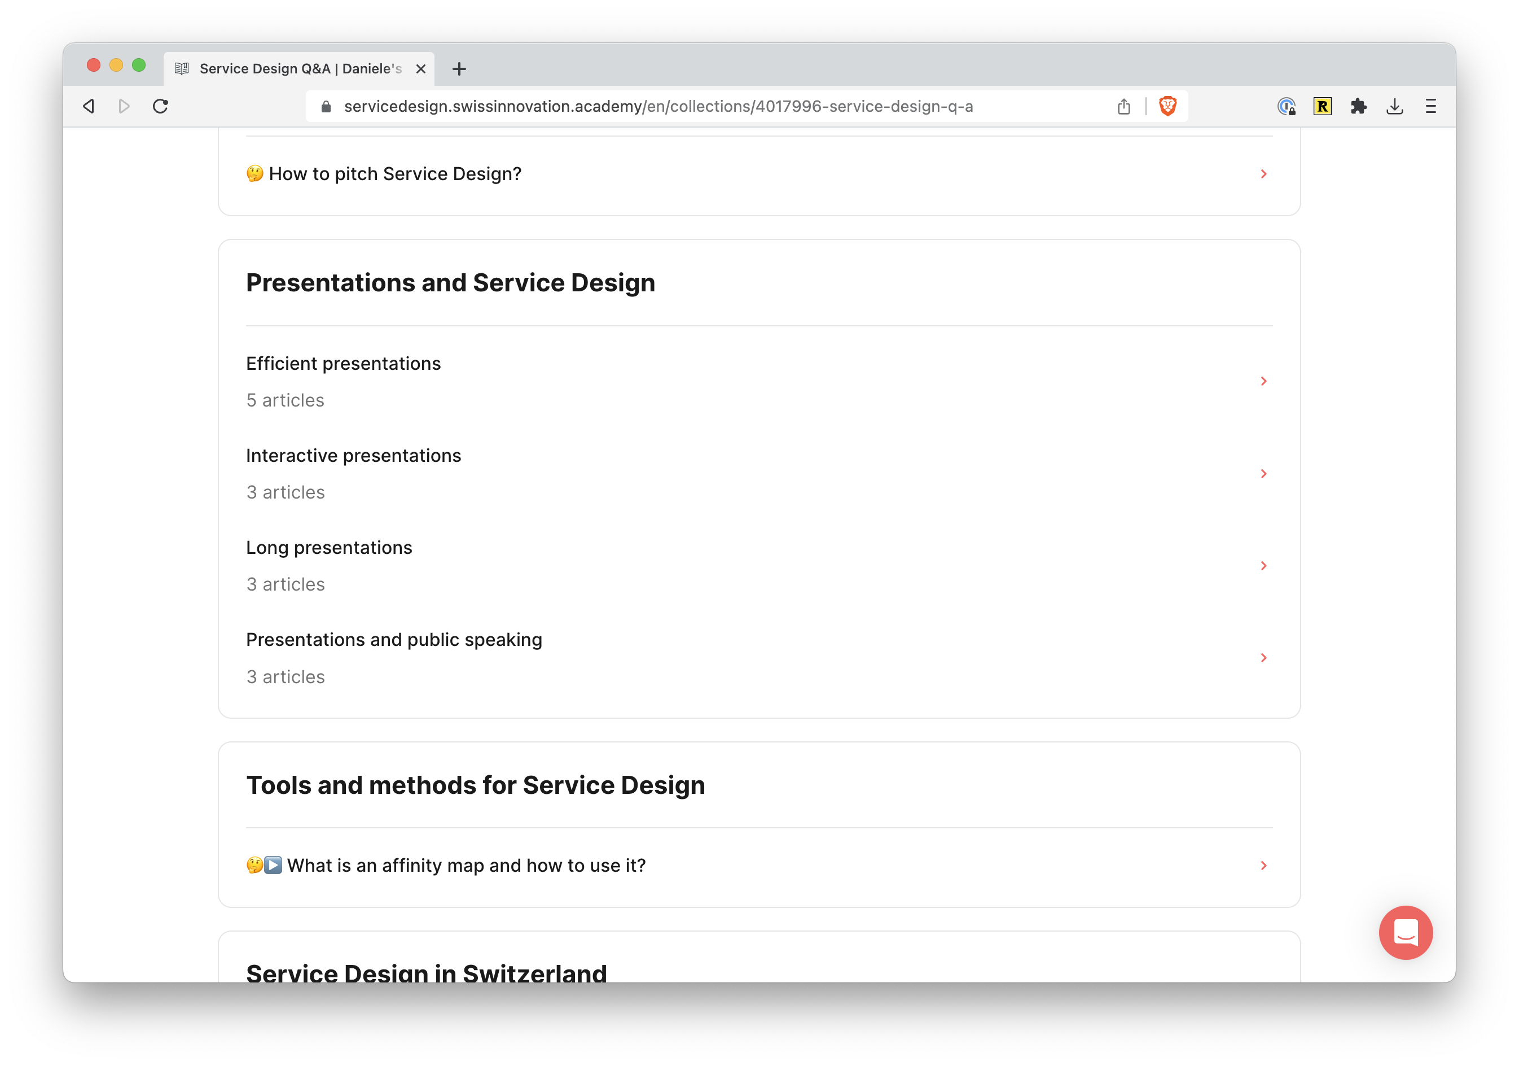The height and width of the screenshot is (1066, 1519).
Task: Click the yellow R extension icon
Action: coord(1322,107)
